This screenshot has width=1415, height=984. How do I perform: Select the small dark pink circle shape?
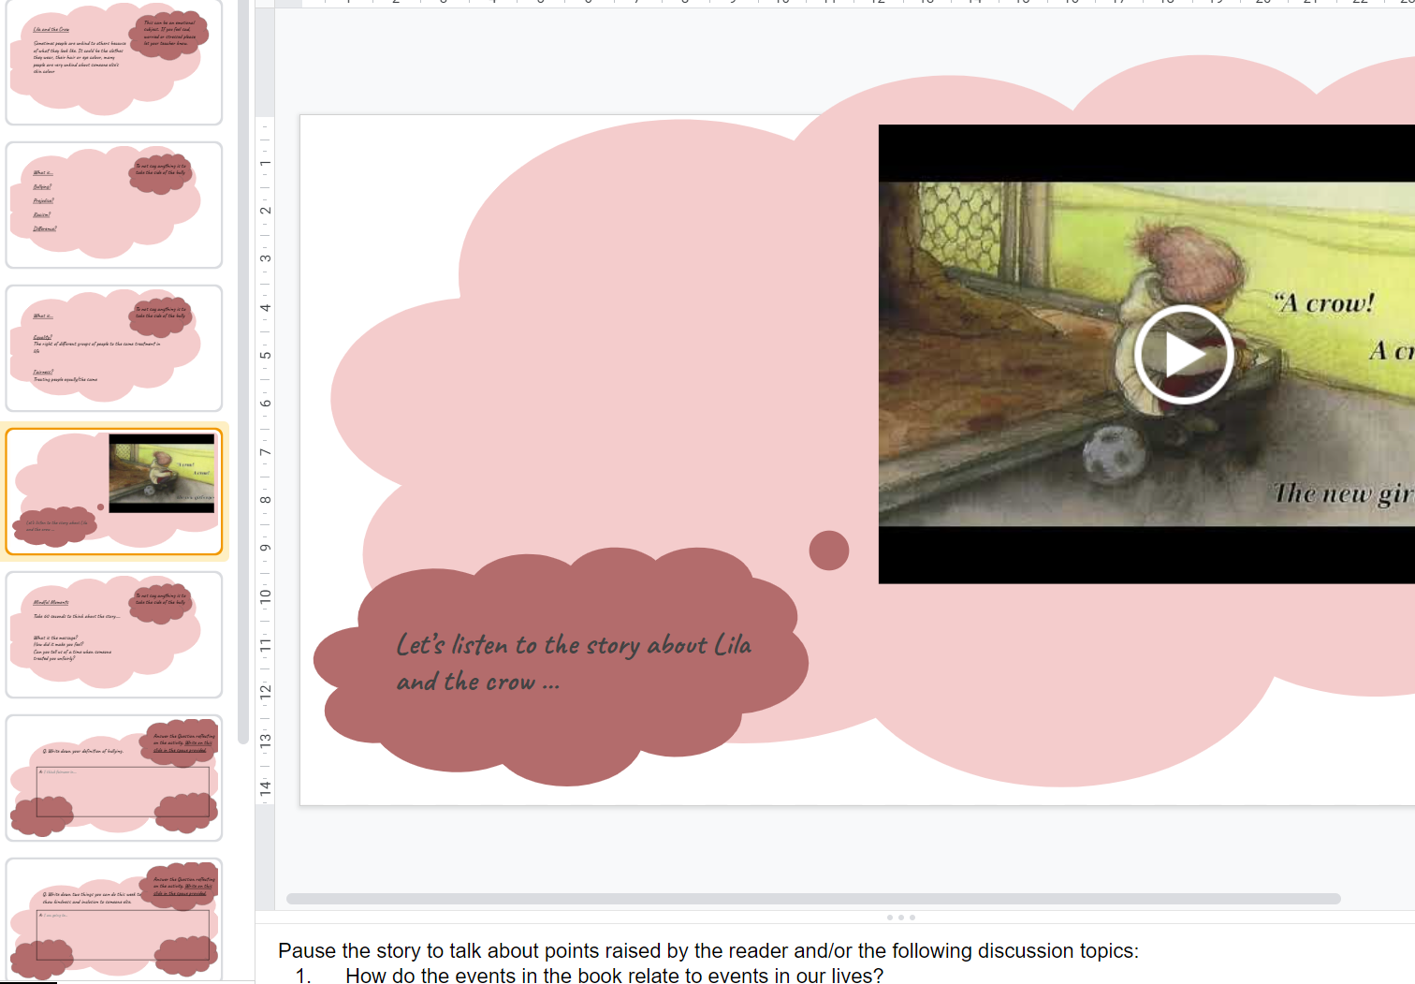click(x=829, y=551)
